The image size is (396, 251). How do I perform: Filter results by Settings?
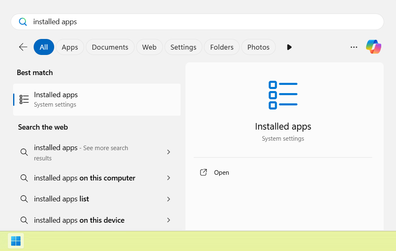(183, 47)
